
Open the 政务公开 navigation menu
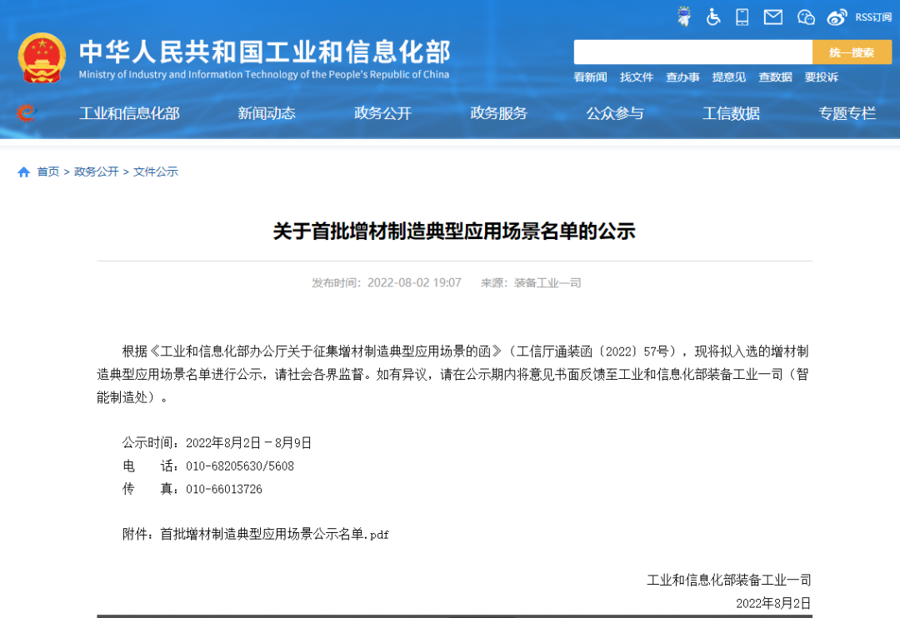[382, 113]
